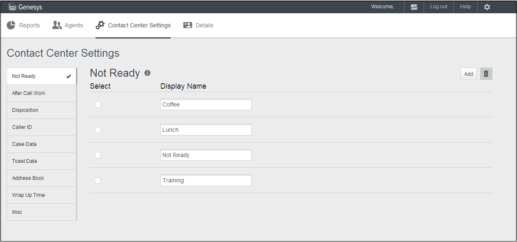
Task: Click the Reports pie chart icon
Action: click(x=11, y=25)
